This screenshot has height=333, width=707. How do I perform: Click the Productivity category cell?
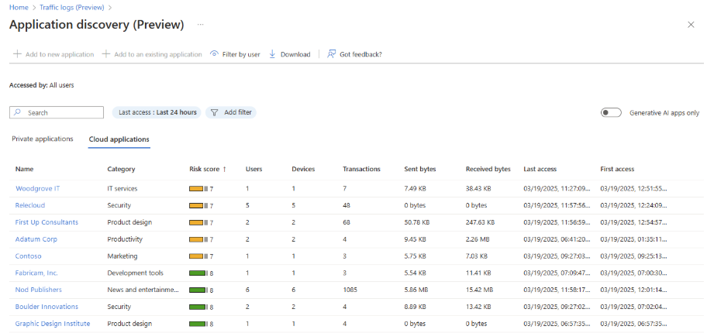(125, 239)
